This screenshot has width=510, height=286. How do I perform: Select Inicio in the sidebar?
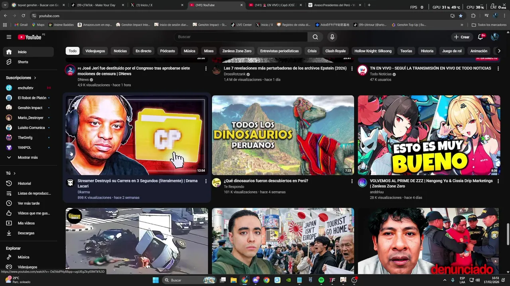pyautogui.click(x=28, y=52)
